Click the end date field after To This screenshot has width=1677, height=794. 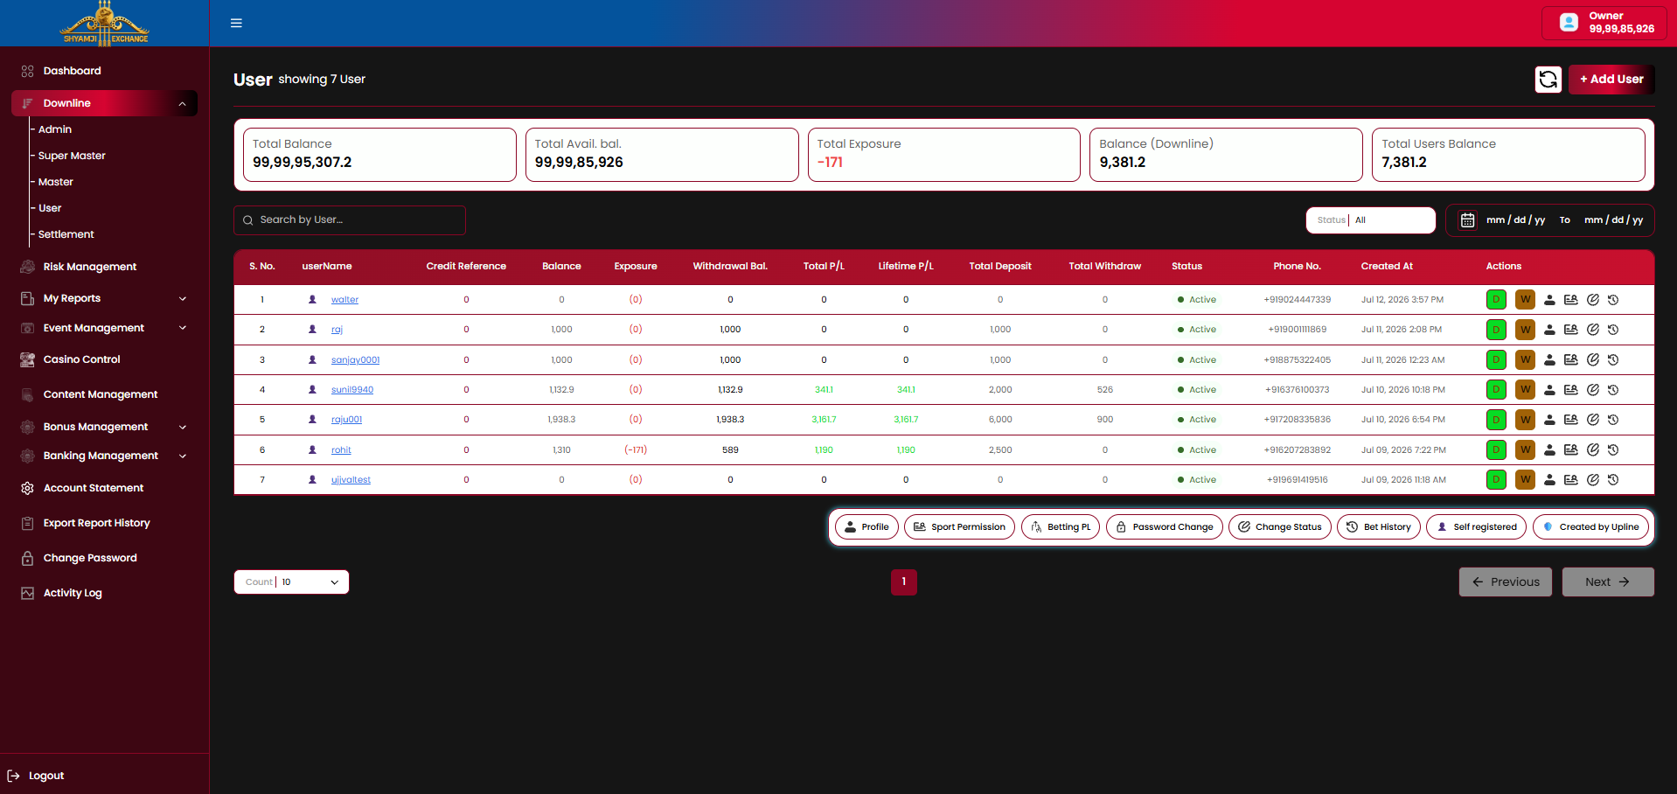pyautogui.click(x=1613, y=220)
